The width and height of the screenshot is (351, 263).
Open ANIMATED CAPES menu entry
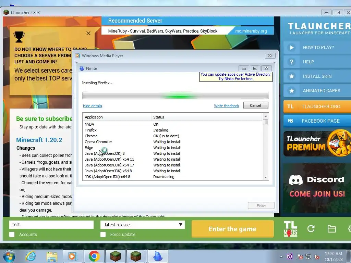[317, 90]
